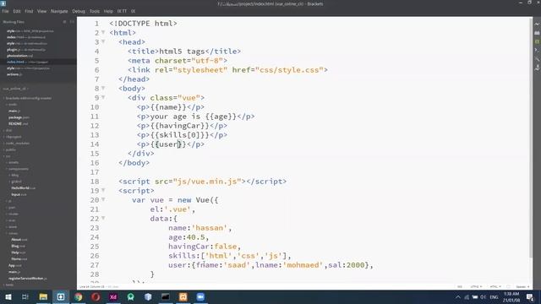Open File Explorer from the taskbar
541x304 pixels.
point(43,296)
